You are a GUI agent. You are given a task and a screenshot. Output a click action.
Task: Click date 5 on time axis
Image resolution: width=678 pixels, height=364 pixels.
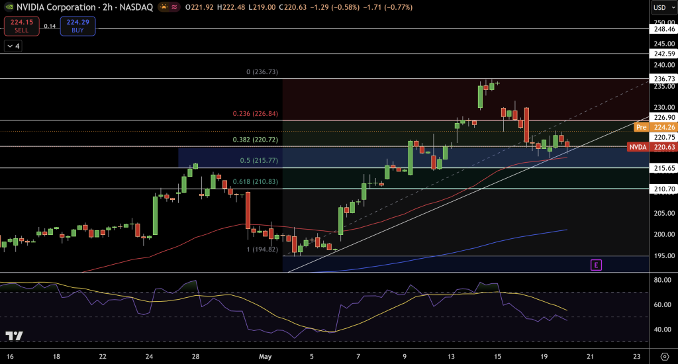pyautogui.click(x=311, y=357)
